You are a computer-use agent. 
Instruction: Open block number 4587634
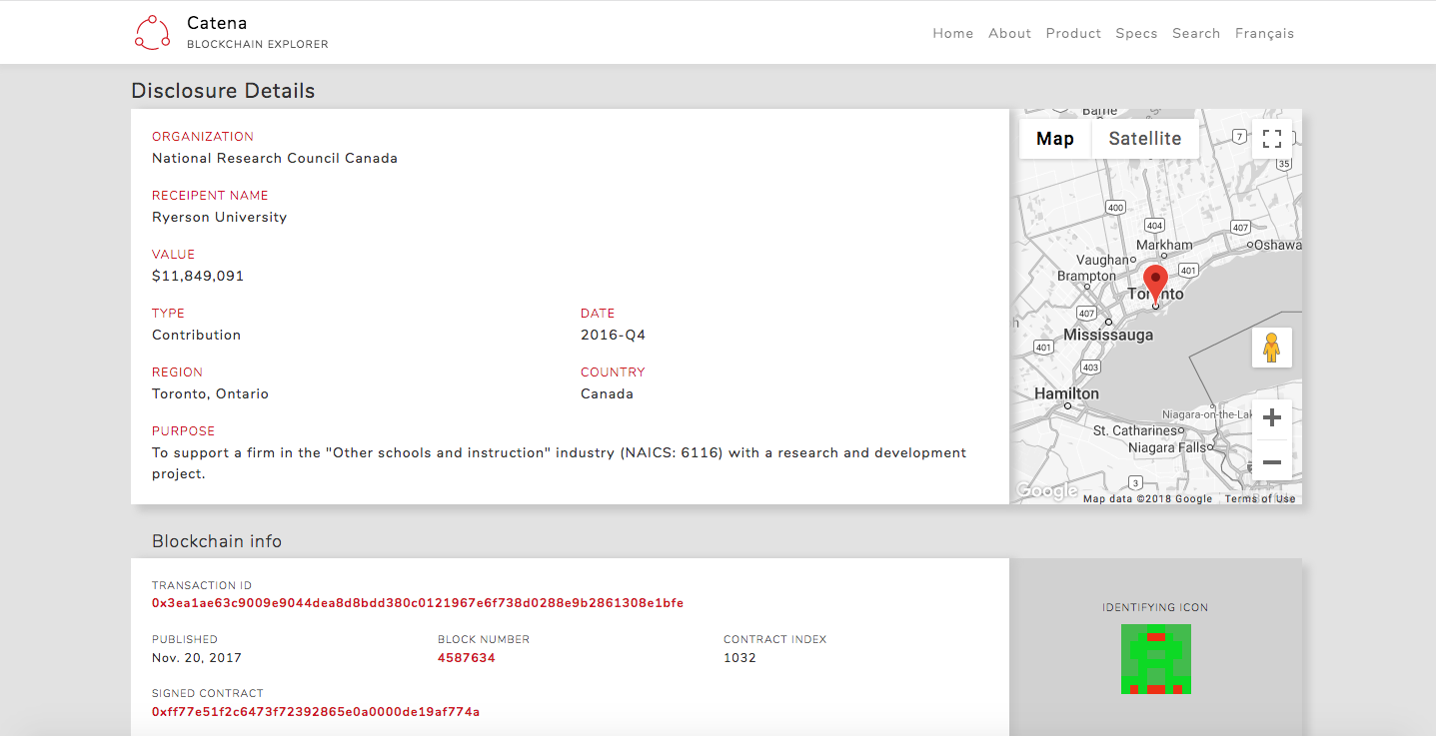pos(467,658)
